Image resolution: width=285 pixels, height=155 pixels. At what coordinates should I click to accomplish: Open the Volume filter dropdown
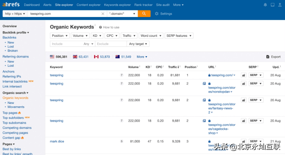point(80,36)
